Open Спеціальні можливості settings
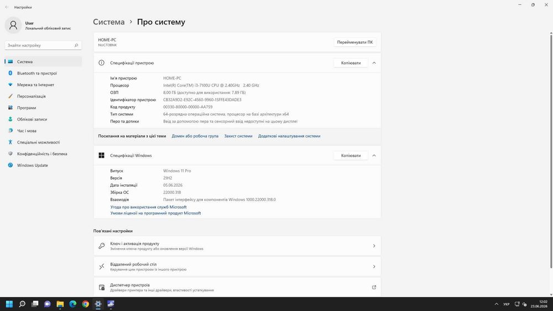 point(43,143)
